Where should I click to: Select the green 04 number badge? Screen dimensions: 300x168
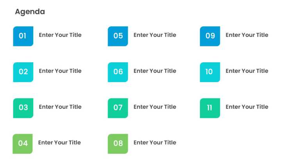click(23, 144)
